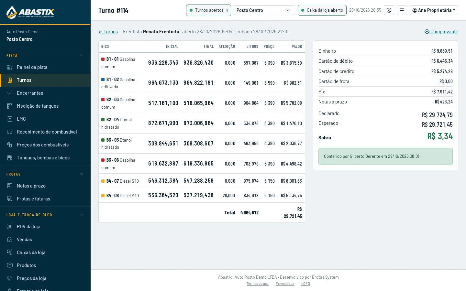Open the Termos de uso link
Viewport: 466px width, 291px height.
click(x=258, y=284)
